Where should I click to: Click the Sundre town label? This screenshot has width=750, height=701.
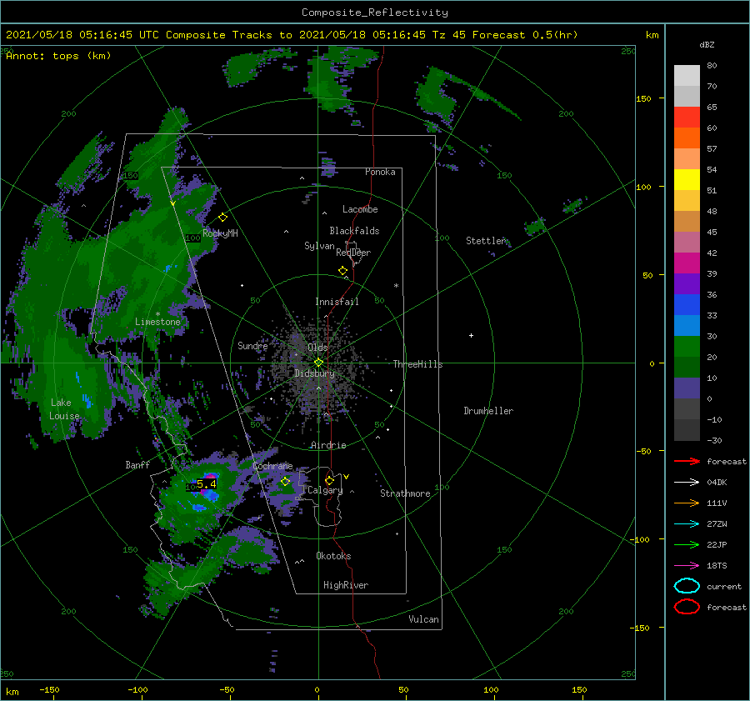click(x=252, y=346)
